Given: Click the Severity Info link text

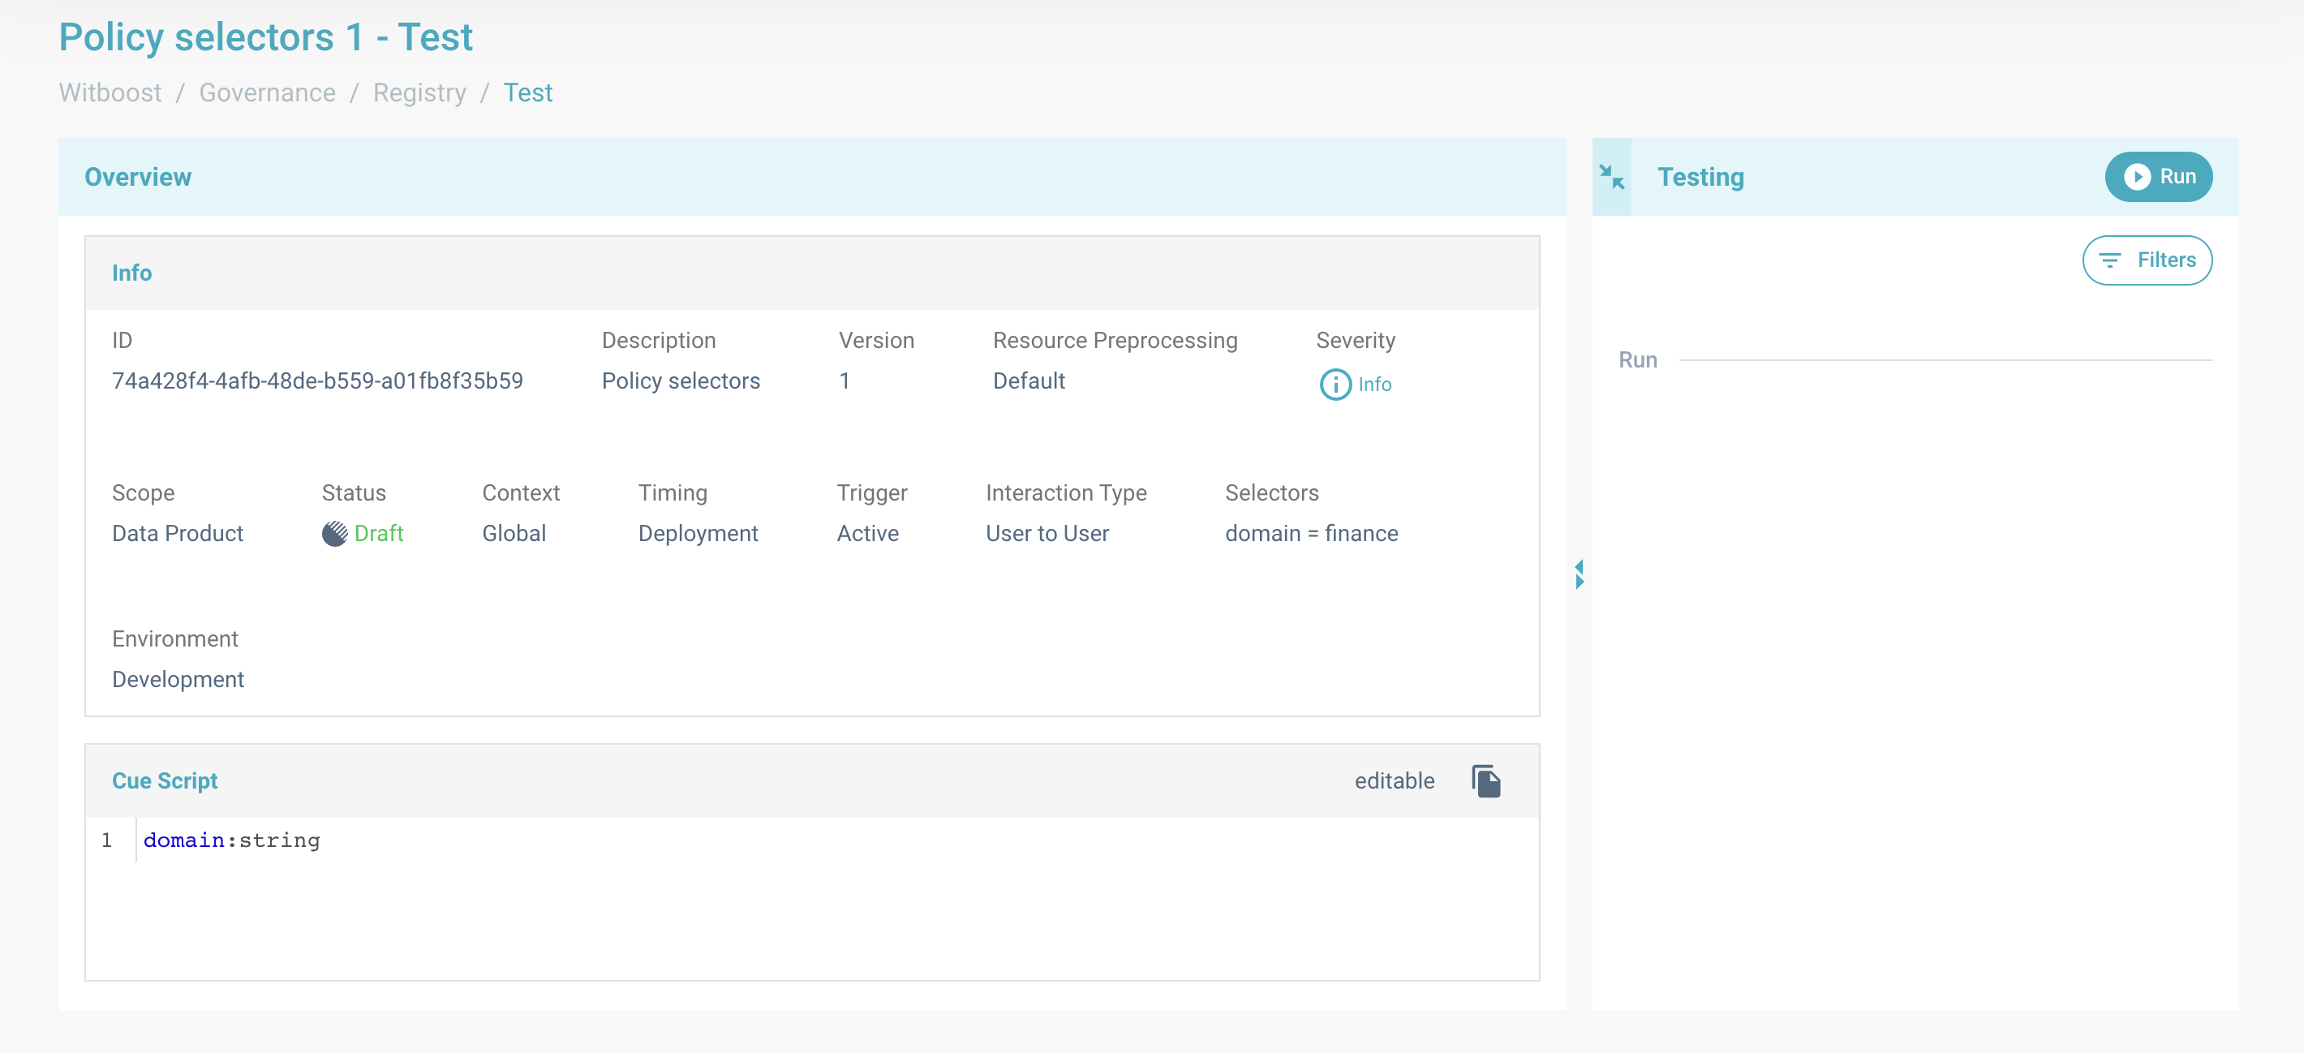Looking at the screenshot, I should (x=1375, y=385).
